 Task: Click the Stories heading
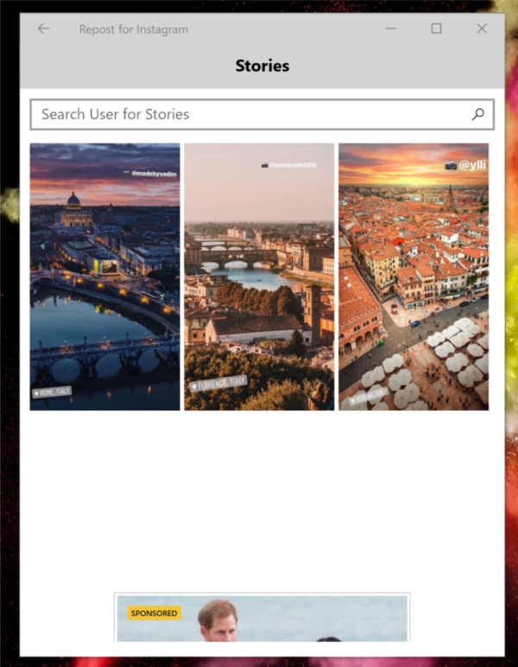coord(262,66)
